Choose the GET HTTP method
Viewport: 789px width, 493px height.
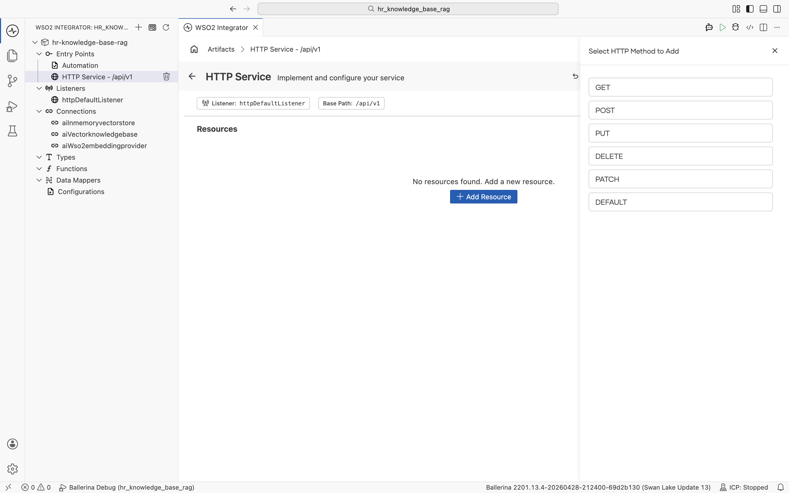click(x=680, y=87)
